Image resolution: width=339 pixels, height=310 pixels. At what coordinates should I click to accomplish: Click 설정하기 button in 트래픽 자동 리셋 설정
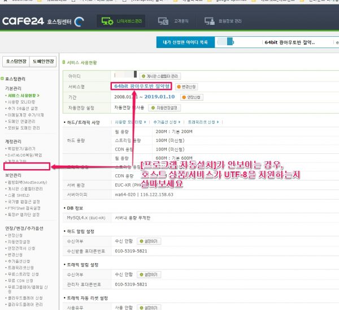pyautogui.click(x=149, y=308)
